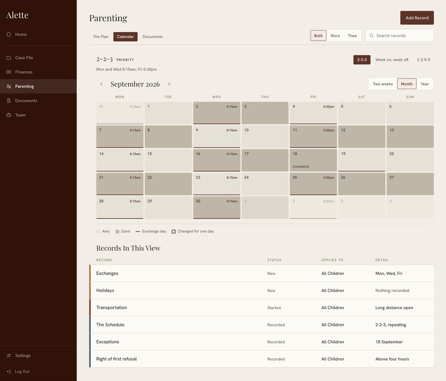The width and height of the screenshot is (446, 381).
Task: Click the Dave legend color swatch
Action: (117, 232)
